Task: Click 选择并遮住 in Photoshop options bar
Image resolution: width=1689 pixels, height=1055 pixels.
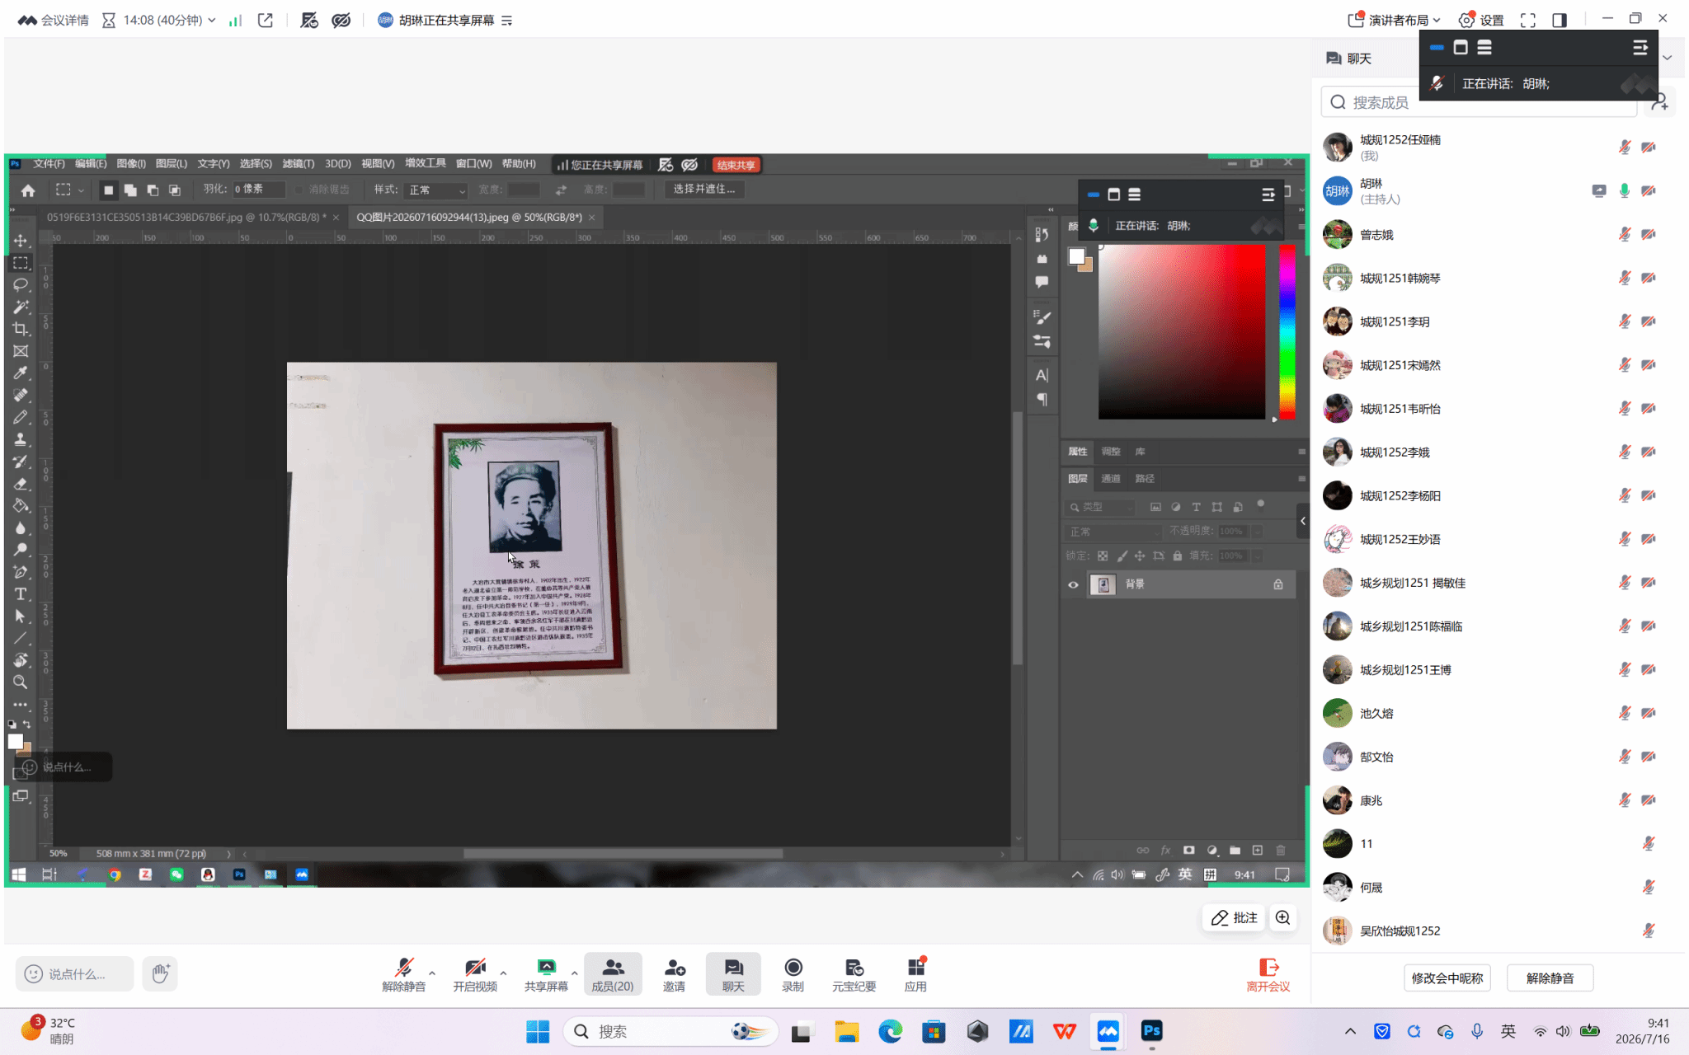Action: [x=703, y=190]
